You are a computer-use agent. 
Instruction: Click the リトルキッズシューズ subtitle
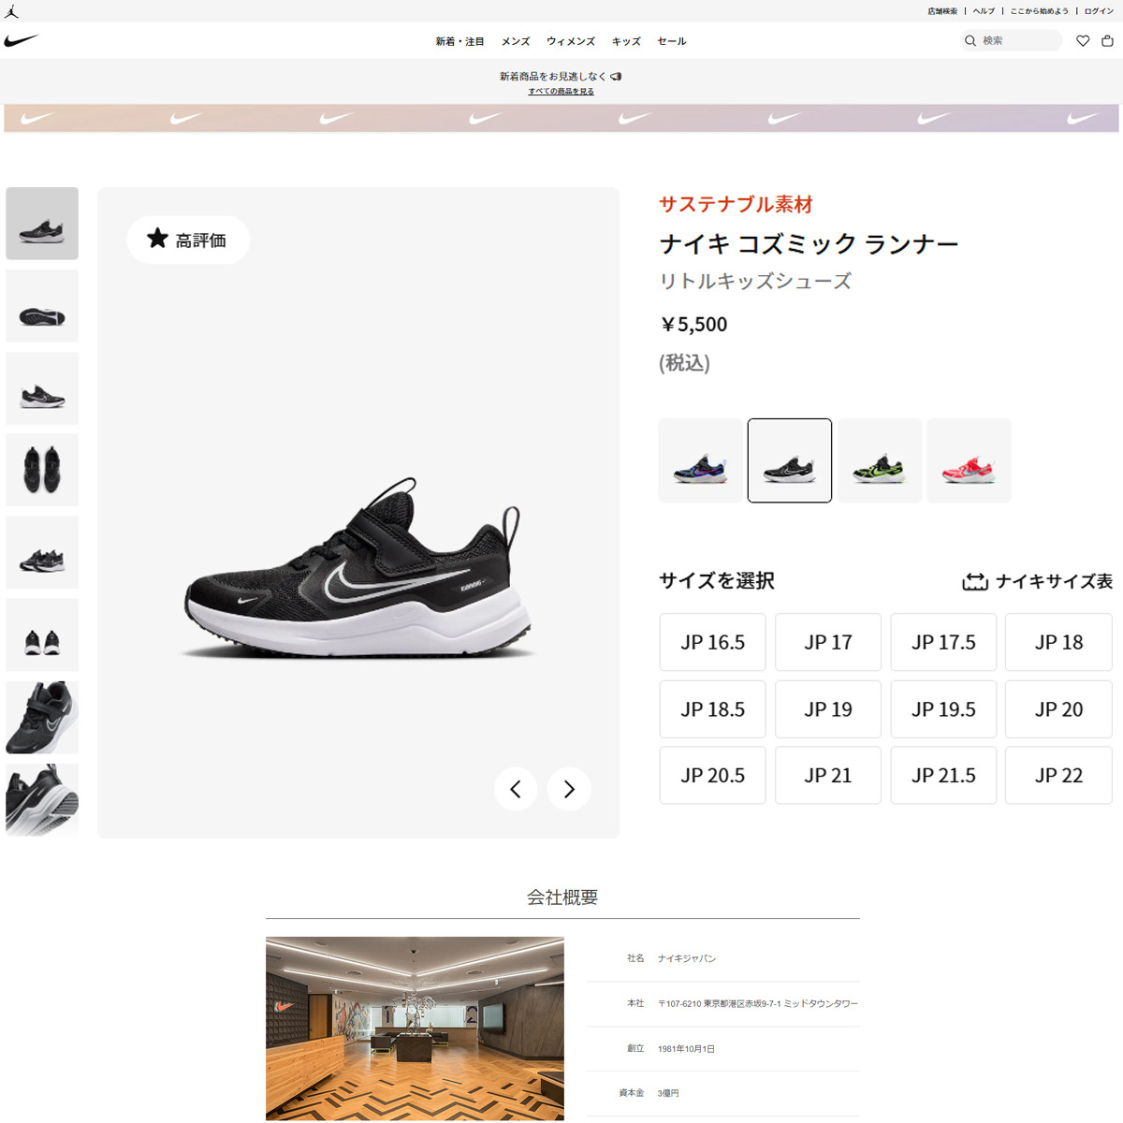coord(755,281)
